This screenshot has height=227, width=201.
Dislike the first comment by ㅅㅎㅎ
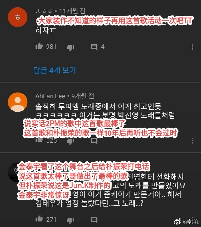click(x=70, y=47)
